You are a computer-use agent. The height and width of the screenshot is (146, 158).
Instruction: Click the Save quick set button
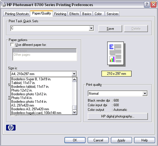pyautogui.click(x=110, y=29)
